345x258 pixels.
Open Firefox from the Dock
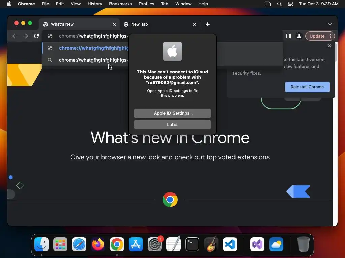coord(98,244)
